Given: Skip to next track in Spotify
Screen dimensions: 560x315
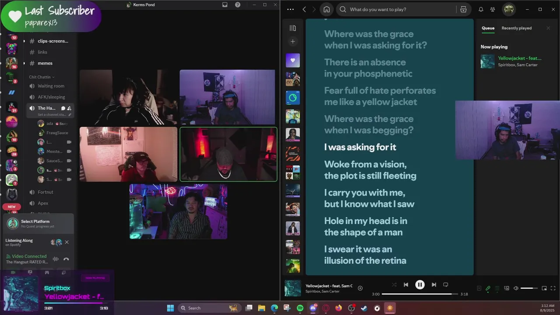Looking at the screenshot, I should point(434,285).
